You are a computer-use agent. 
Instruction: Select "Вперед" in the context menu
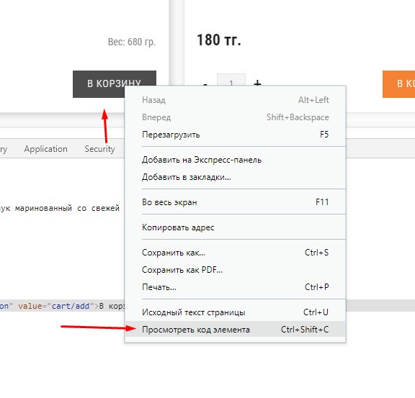[x=235, y=117]
